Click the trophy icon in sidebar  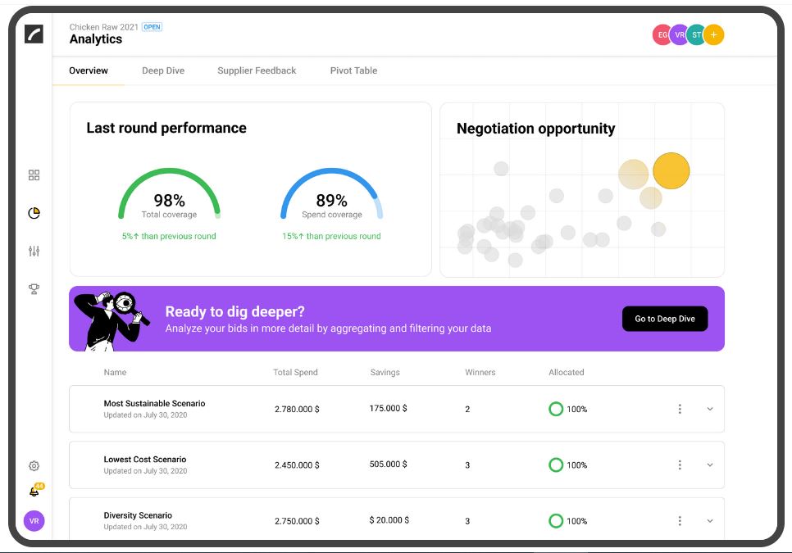pyautogui.click(x=34, y=288)
